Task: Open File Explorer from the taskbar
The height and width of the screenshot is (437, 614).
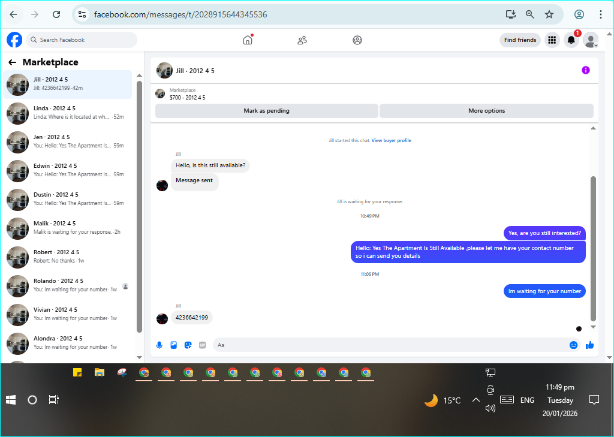Action: 100,372
